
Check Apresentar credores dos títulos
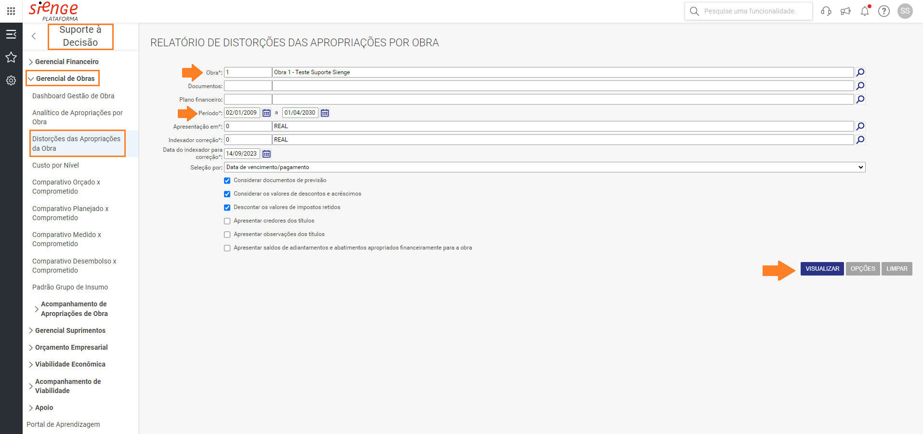coord(227,221)
